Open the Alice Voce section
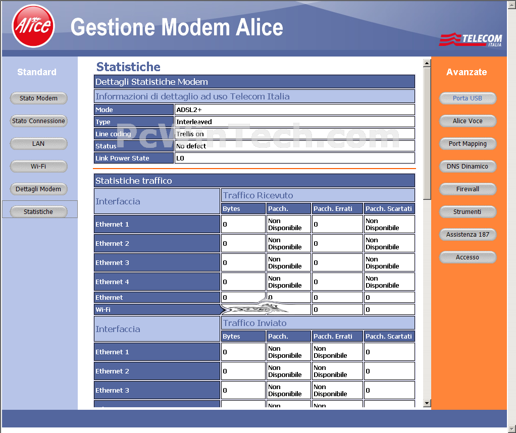This screenshot has width=516, height=433. [468, 121]
